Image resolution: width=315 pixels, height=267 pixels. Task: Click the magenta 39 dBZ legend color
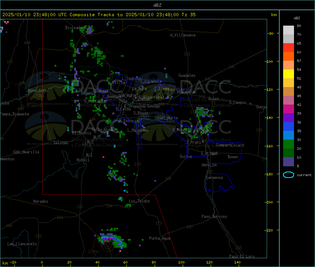[288, 109]
